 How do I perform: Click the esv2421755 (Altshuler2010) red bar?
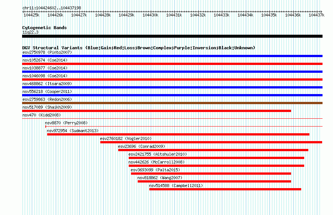[x=216, y=158]
